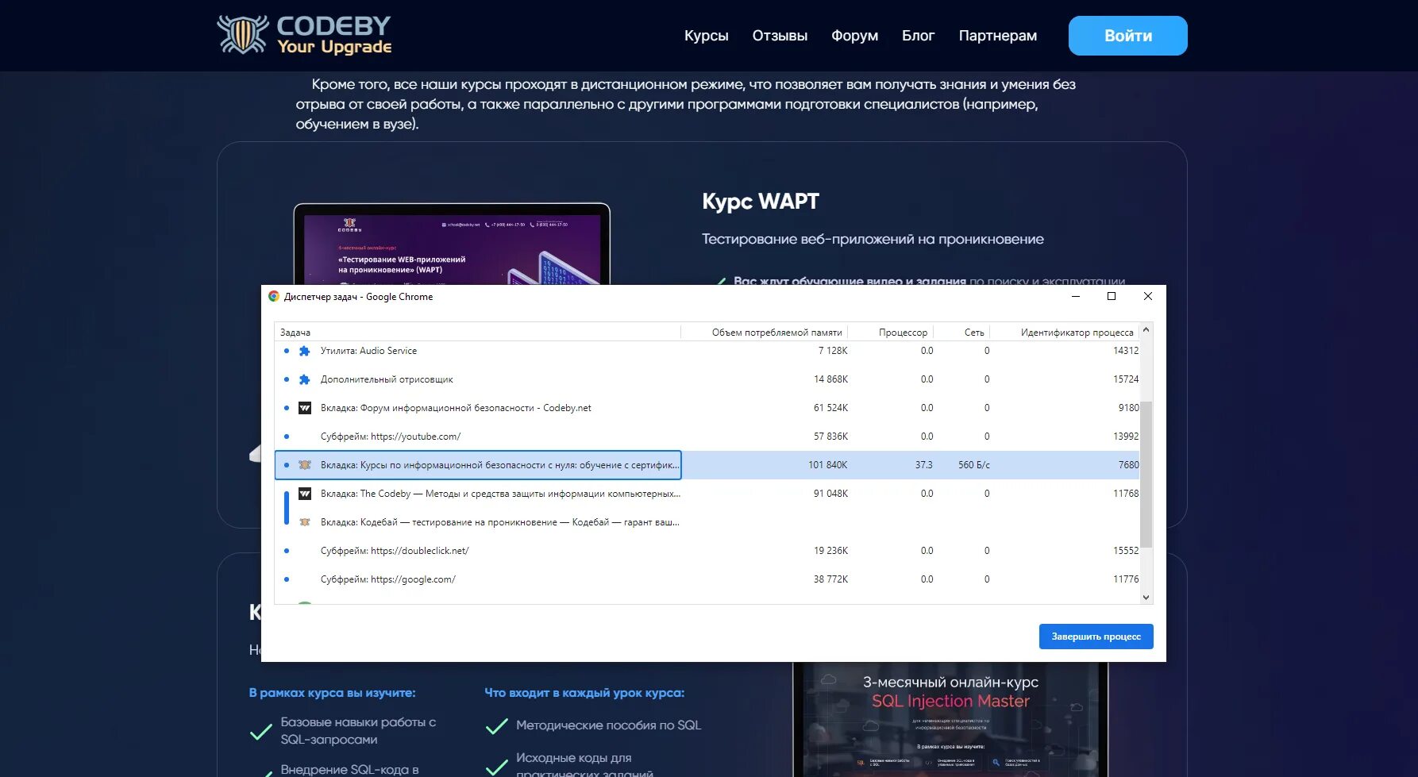The image size is (1418, 777).
Task: Click the favicon of Форум информационной безопасности row
Action: coord(304,408)
